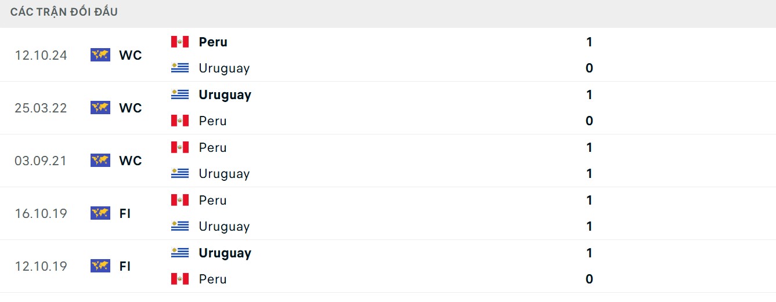Click Uruguay score in 12.10.24 match
Image resolution: width=776 pixels, height=302 pixels.
click(589, 68)
